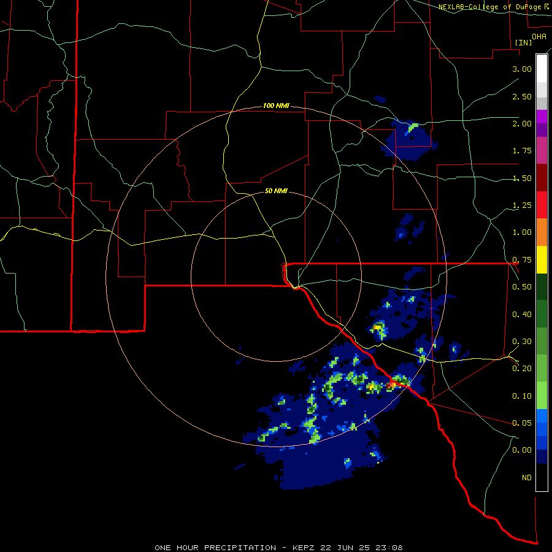Pick the white swatch at legend top

click(542, 68)
